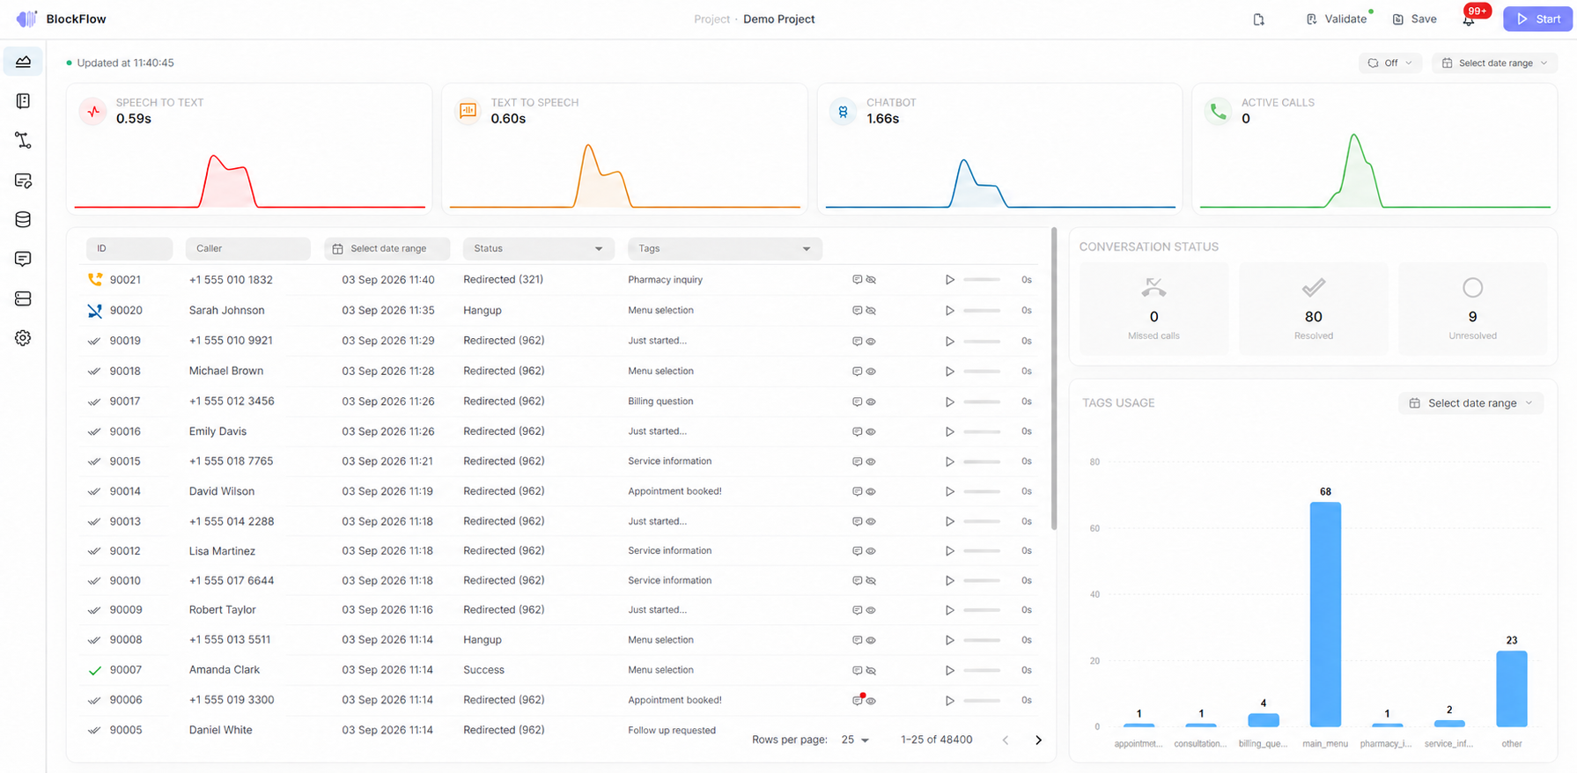This screenshot has height=773, width=1577.
Task: Click the document icon beside Validate
Action: pos(1259,19)
